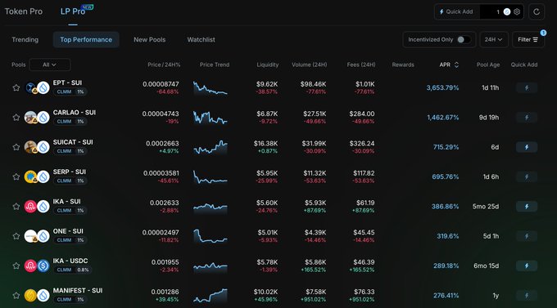This screenshot has height=308, width=557.
Task: Star the SUICAT - SUI pool
Action: (x=16, y=147)
